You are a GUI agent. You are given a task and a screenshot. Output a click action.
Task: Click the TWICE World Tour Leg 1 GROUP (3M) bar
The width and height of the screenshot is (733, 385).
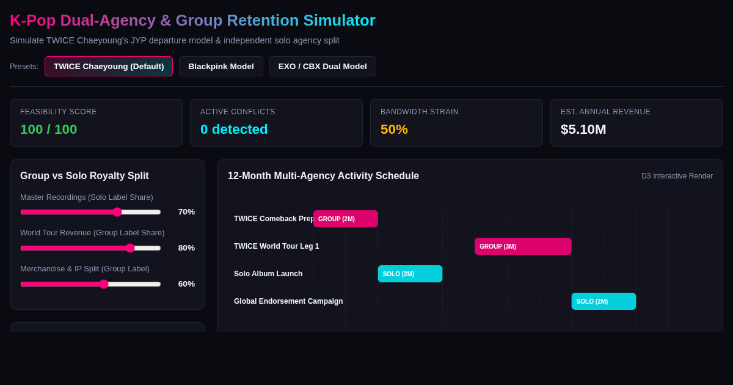523,246
